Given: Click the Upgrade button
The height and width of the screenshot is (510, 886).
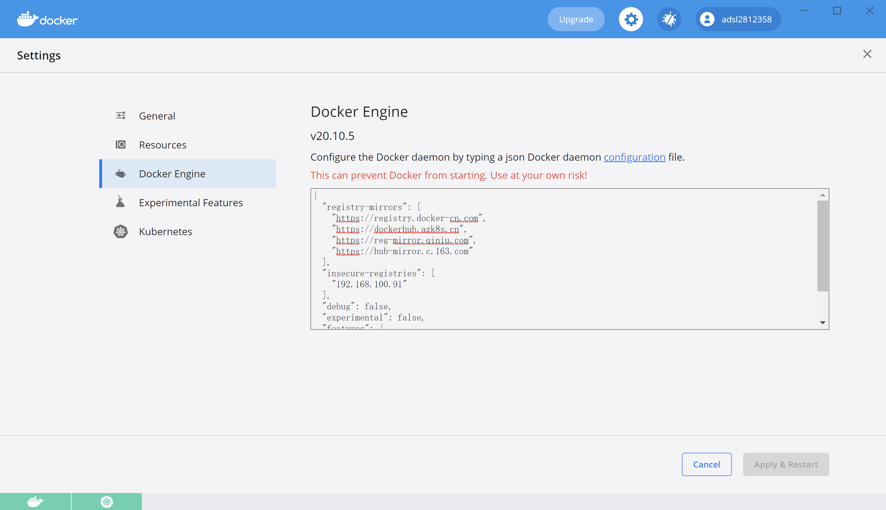Looking at the screenshot, I should pos(576,19).
